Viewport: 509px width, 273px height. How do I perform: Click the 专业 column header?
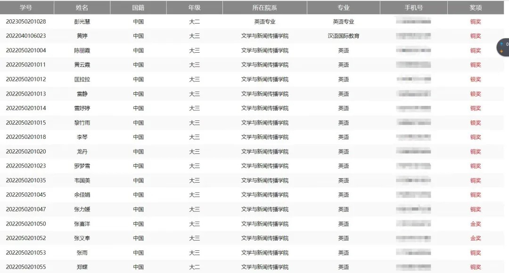[343, 8]
